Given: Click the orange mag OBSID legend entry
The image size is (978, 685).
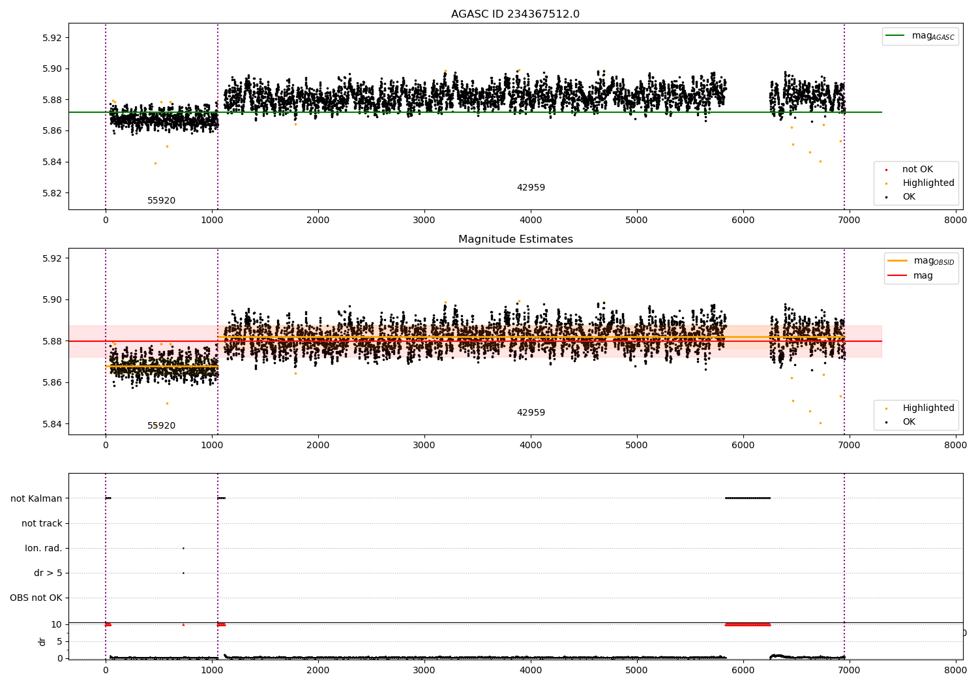Looking at the screenshot, I should [x=920, y=261].
